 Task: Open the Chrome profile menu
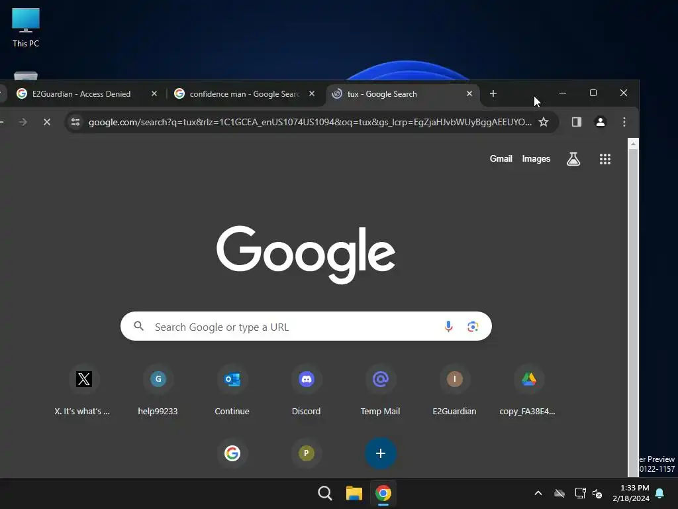coord(600,122)
